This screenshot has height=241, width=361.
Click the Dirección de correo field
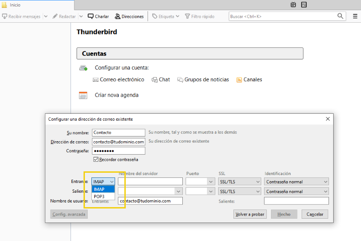coord(119,142)
